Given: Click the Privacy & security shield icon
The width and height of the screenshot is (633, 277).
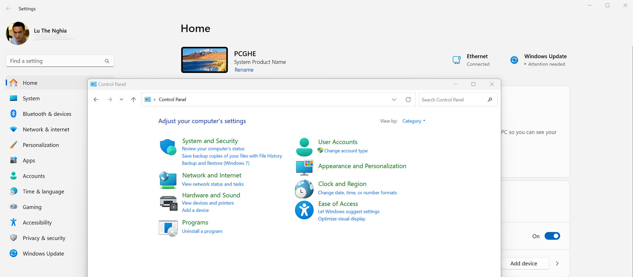Looking at the screenshot, I should (13, 238).
